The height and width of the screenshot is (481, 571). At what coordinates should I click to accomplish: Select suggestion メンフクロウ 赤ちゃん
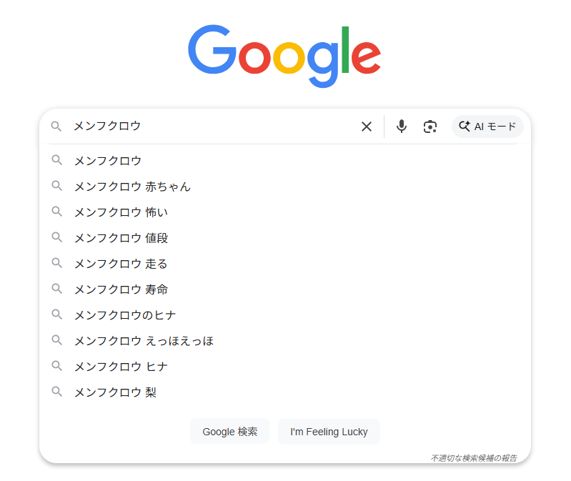pyautogui.click(x=132, y=187)
